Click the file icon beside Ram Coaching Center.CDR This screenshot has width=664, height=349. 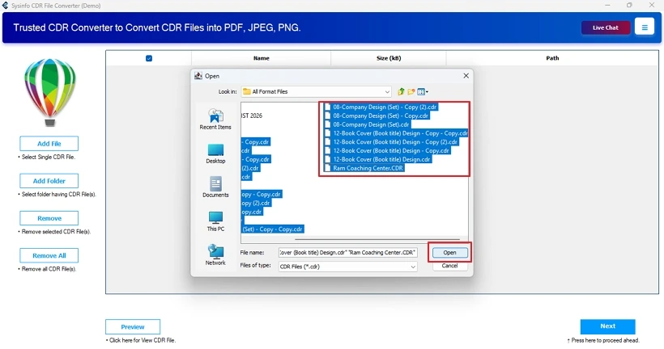point(327,168)
